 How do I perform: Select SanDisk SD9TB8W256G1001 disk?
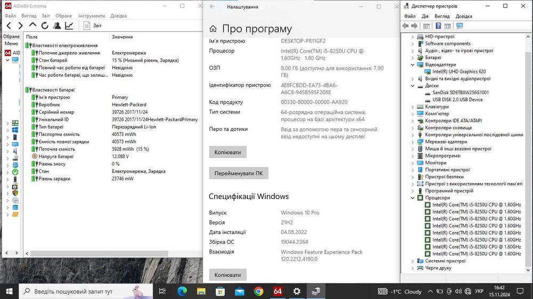tap(461, 93)
